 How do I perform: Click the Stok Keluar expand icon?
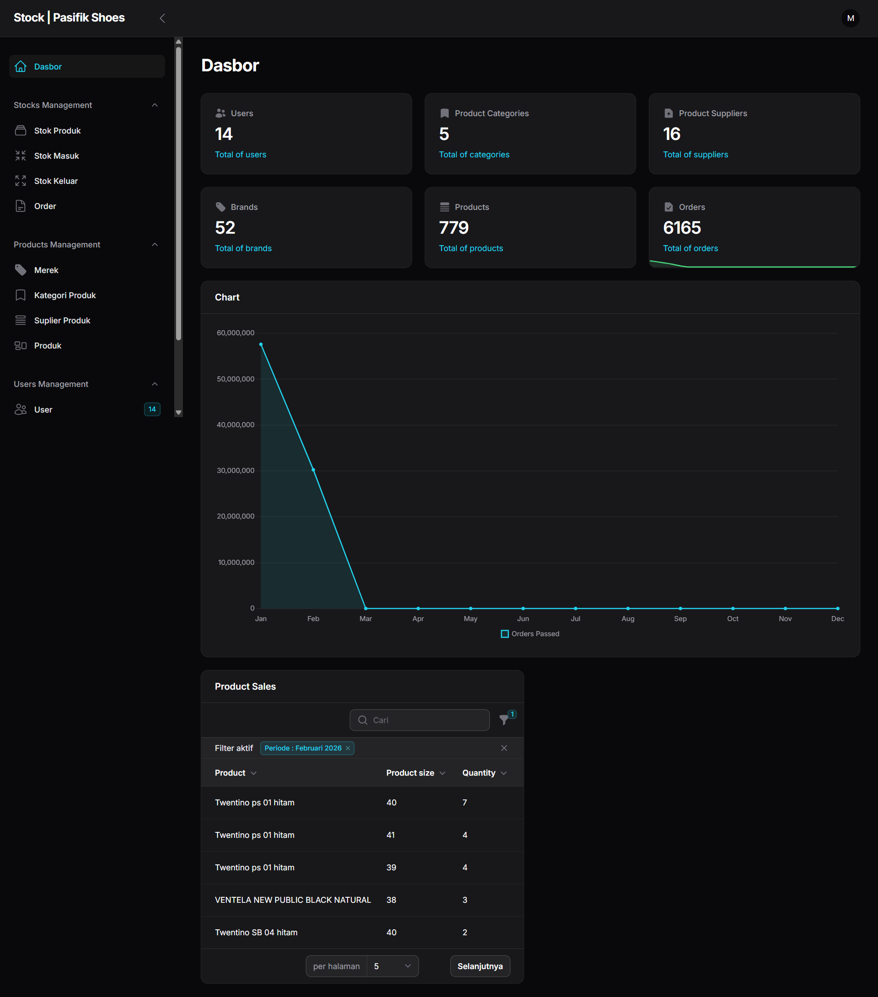[21, 181]
